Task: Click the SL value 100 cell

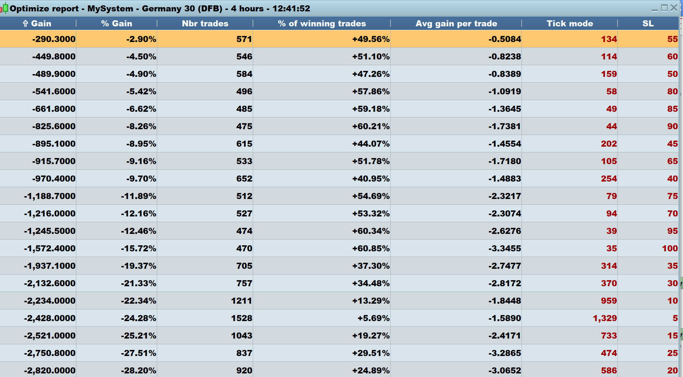Action: 670,248
